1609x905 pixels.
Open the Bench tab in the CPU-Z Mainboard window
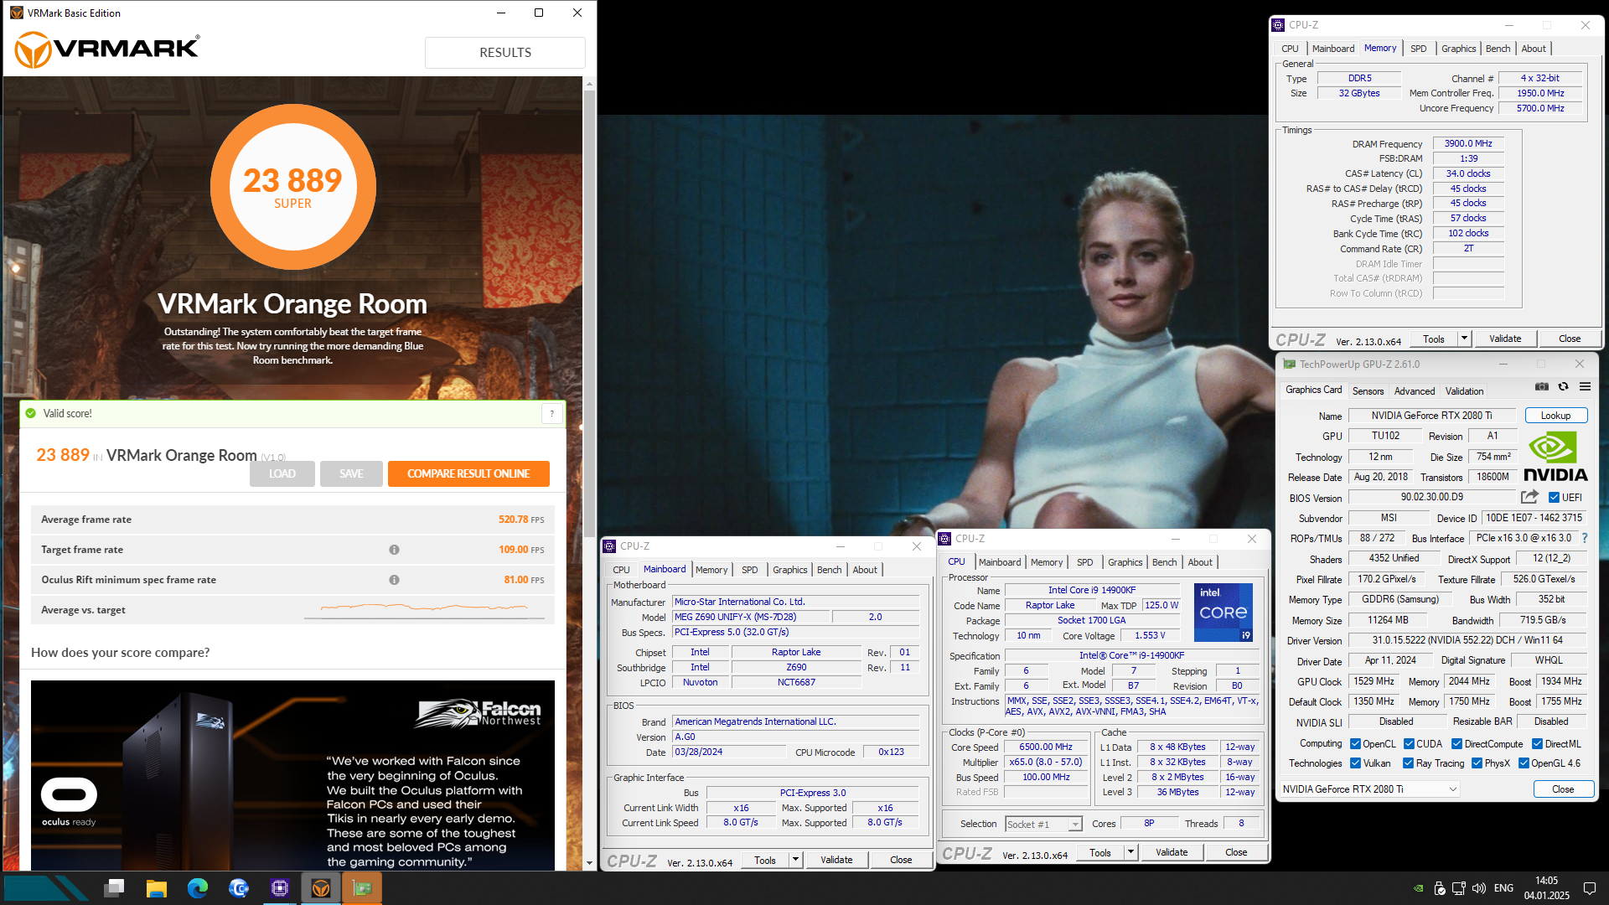coord(829,570)
